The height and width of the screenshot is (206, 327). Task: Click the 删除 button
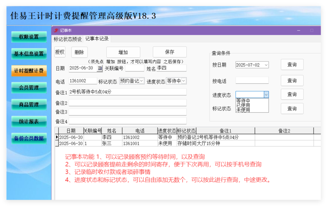pos(79,52)
